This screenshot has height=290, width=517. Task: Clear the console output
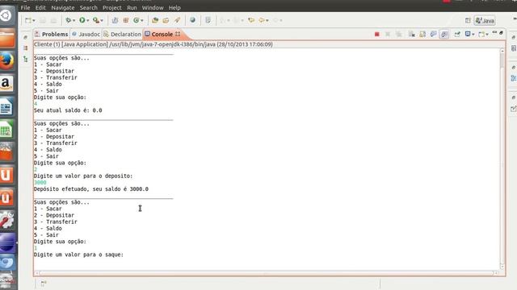pos(411,34)
